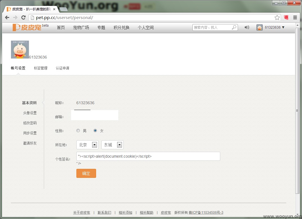Click the browser forward arrow
This screenshot has height=219, width=302.
[15, 17]
